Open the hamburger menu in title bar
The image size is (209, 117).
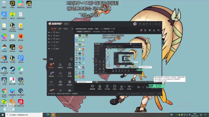pyautogui.click(x=150, y=24)
